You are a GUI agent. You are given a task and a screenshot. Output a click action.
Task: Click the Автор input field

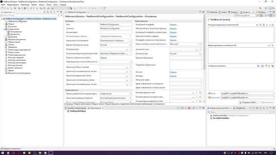coord(247,93)
